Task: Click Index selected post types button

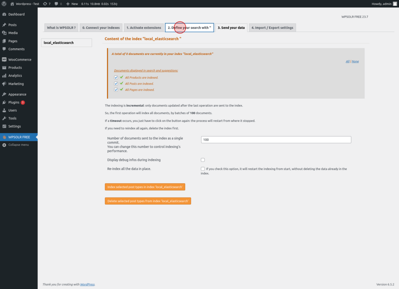Action: click(145, 187)
